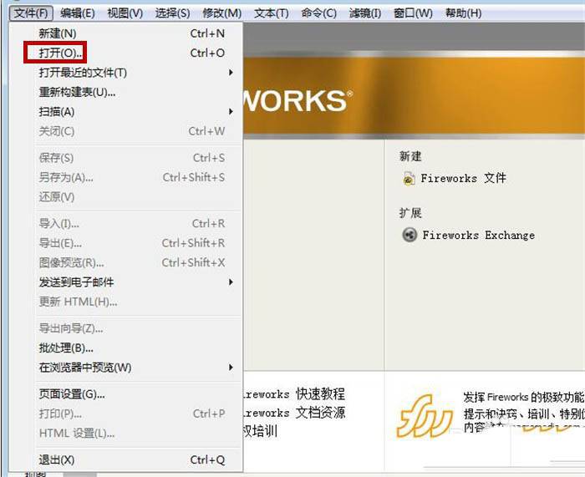Open the 编辑(E) menu
585x477 pixels.
coord(78,13)
